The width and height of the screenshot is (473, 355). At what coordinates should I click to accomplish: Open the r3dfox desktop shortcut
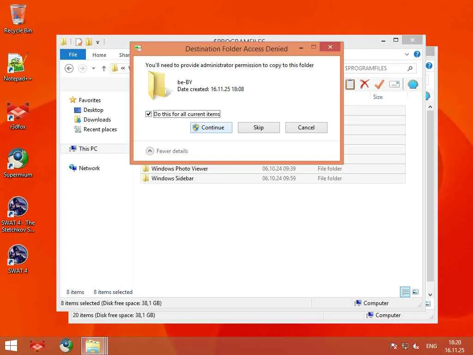18,115
